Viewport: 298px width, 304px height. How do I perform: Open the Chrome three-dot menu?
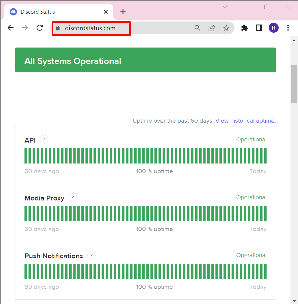[288, 28]
